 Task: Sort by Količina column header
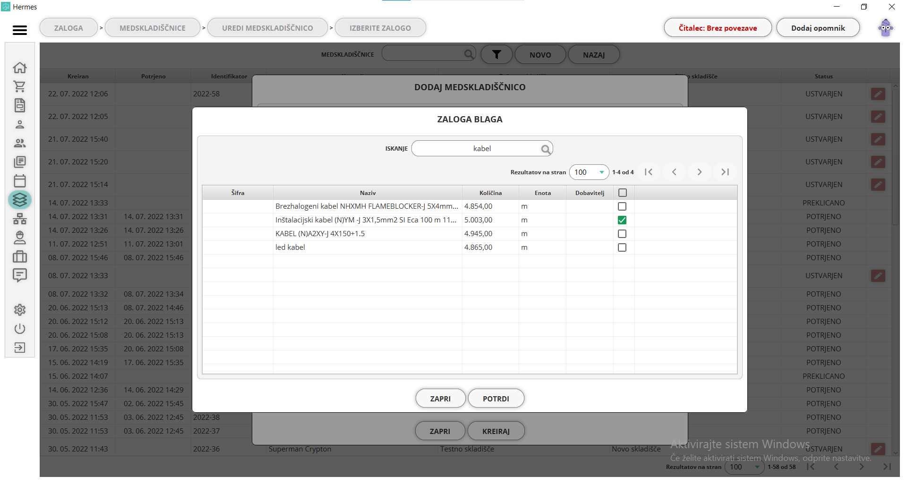[490, 193]
